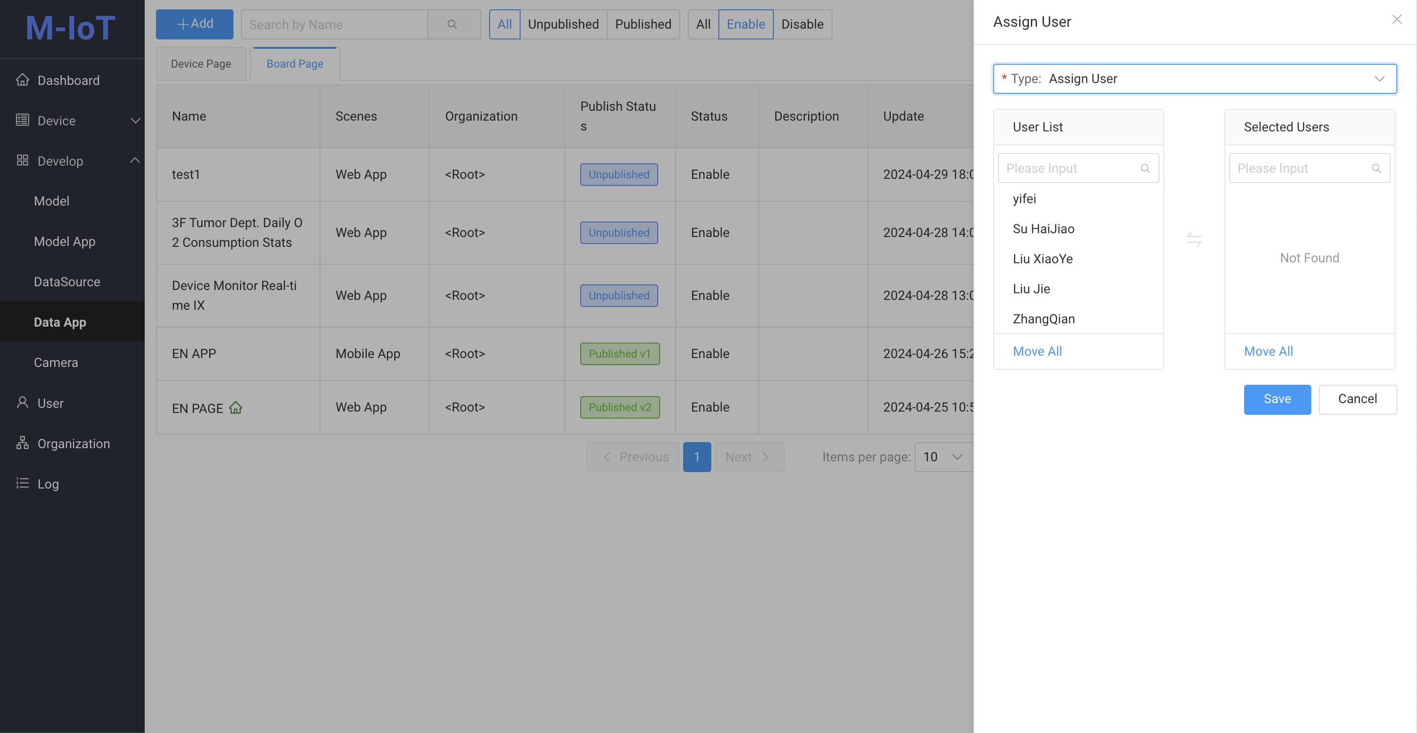1417x733 pixels.
Task: Click the test1 row name
Action: click(186, 175)
